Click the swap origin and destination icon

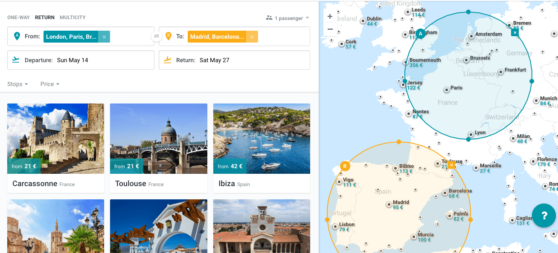(x=157, y=37)
